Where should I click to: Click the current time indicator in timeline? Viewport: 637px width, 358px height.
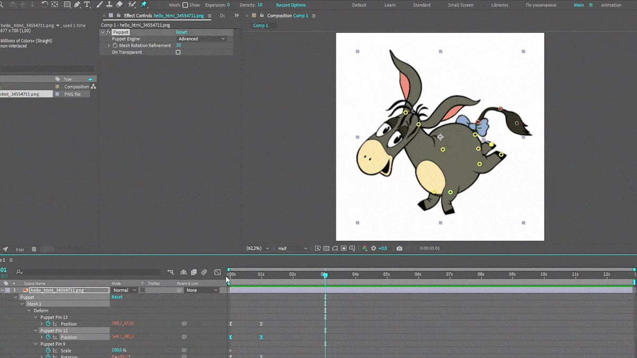325,275
